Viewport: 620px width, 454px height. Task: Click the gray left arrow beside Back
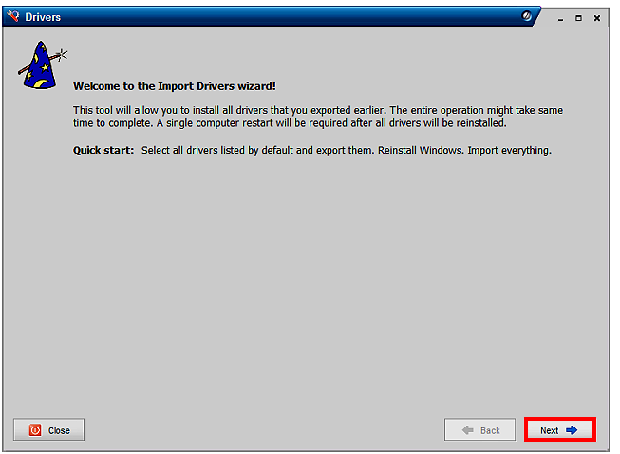468,430
